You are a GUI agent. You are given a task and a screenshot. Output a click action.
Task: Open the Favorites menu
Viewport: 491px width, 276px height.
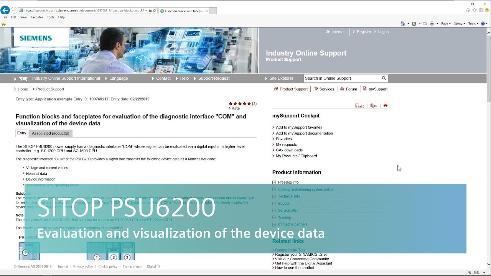(x=37, y=17)
